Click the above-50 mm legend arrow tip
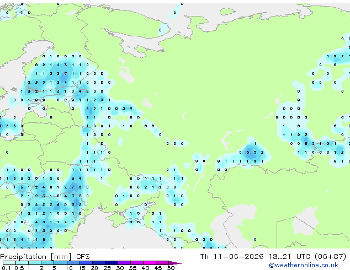The width and height of the screenshot is (350, 270). click(x=175, y=263)
